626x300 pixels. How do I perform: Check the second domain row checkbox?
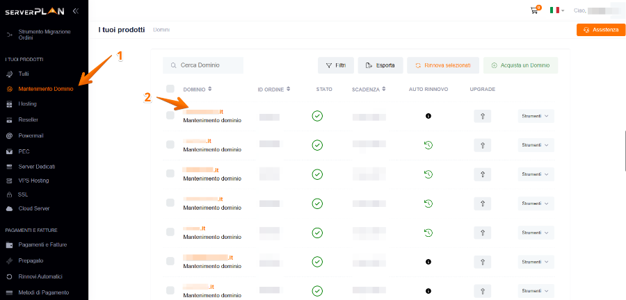170,144
